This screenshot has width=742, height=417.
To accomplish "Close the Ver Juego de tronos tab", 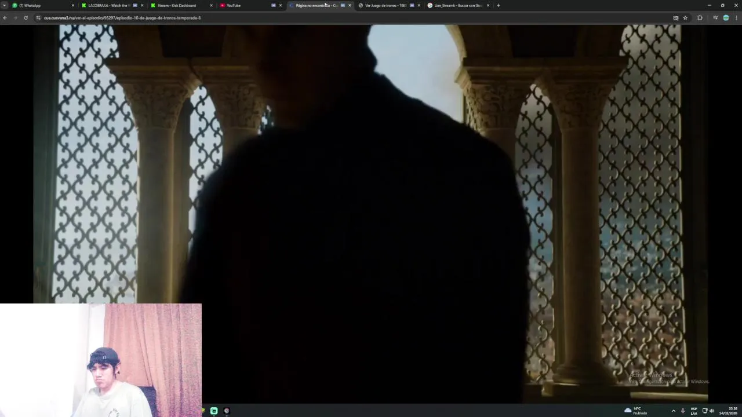I will [x=419, y=5].
